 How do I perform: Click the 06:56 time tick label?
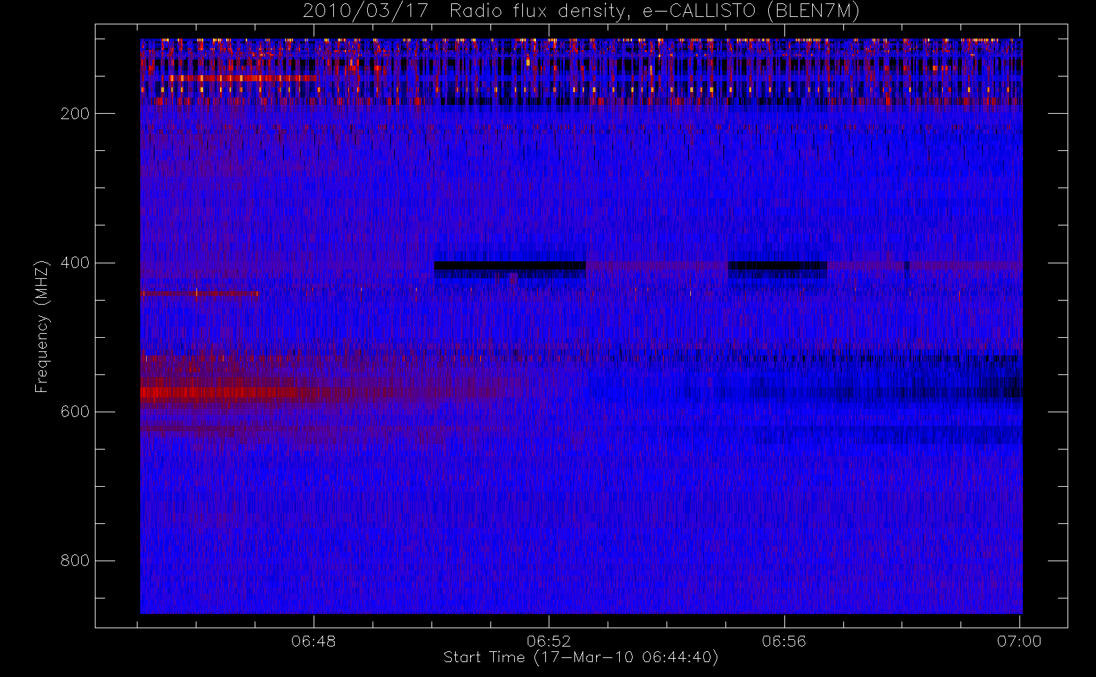click(x=784, y=641)
